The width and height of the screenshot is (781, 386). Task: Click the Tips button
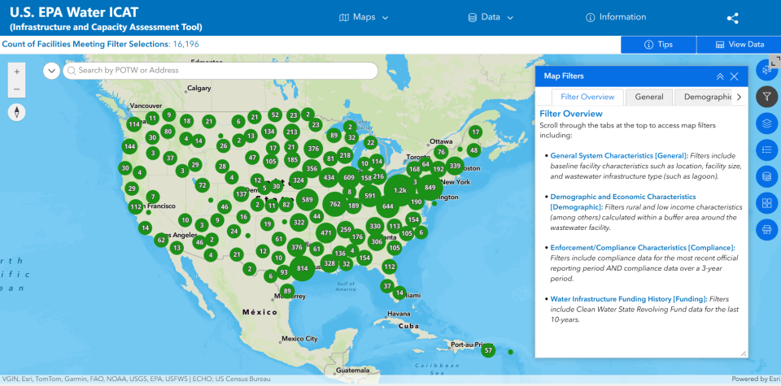pyautogui.click(x=658, y=44)
